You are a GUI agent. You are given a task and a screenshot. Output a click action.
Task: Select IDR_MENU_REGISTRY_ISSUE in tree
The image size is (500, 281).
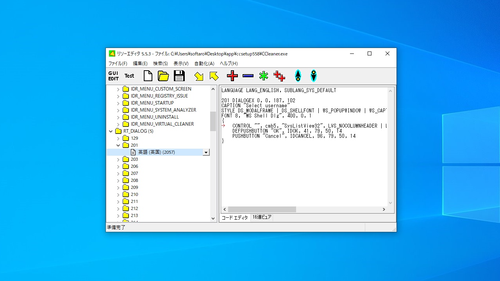(x=159, y=96)
